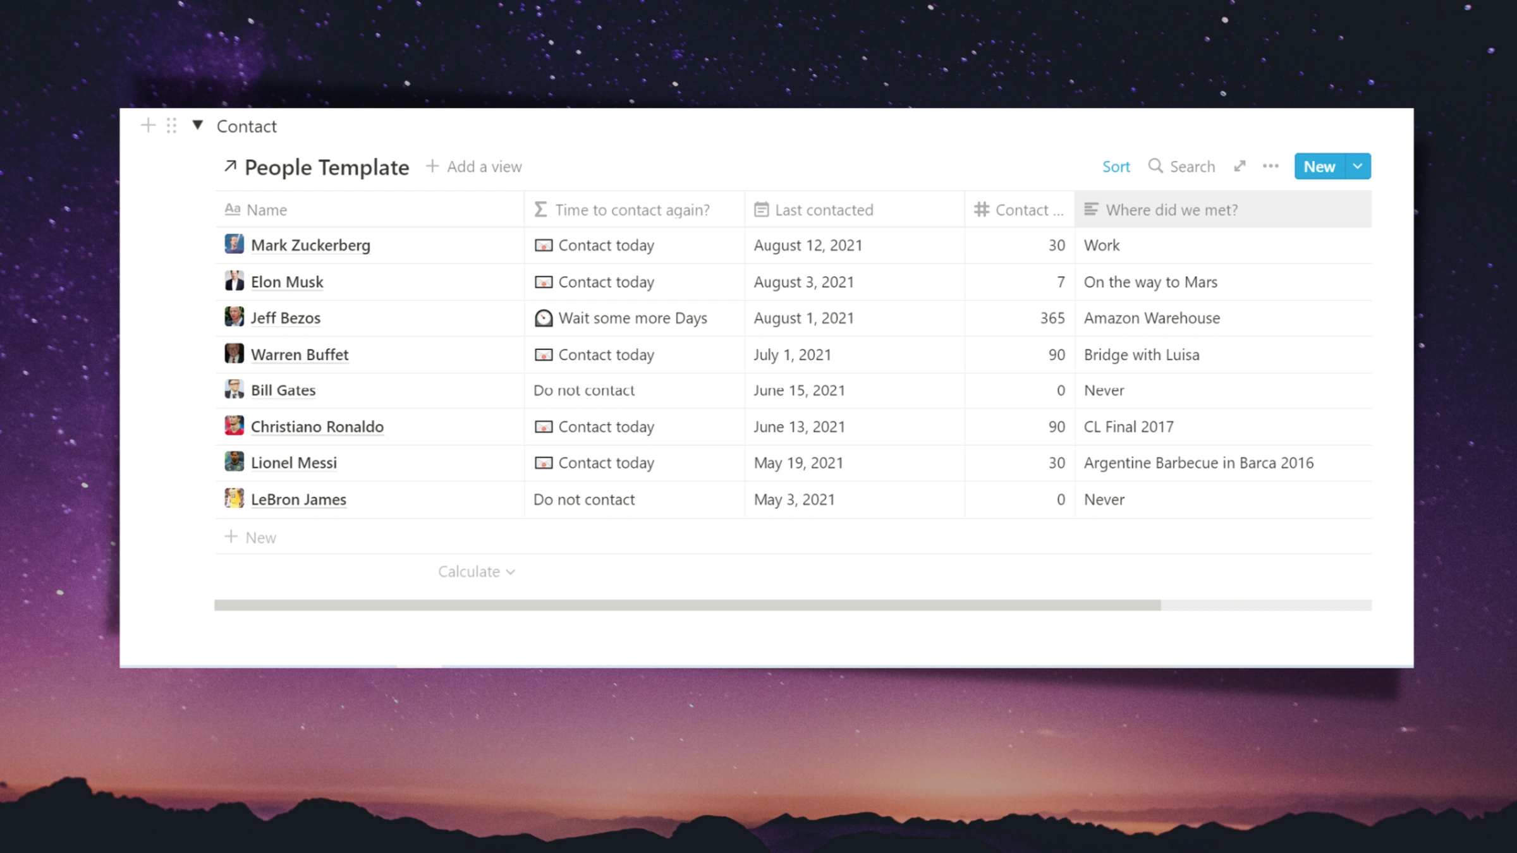
Task: Click the six-dot drag handle next to Contact
Action: point(171,125)
